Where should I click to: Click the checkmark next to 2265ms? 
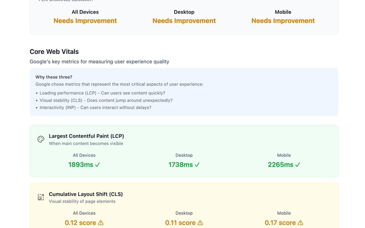click(x=298, y=165)
